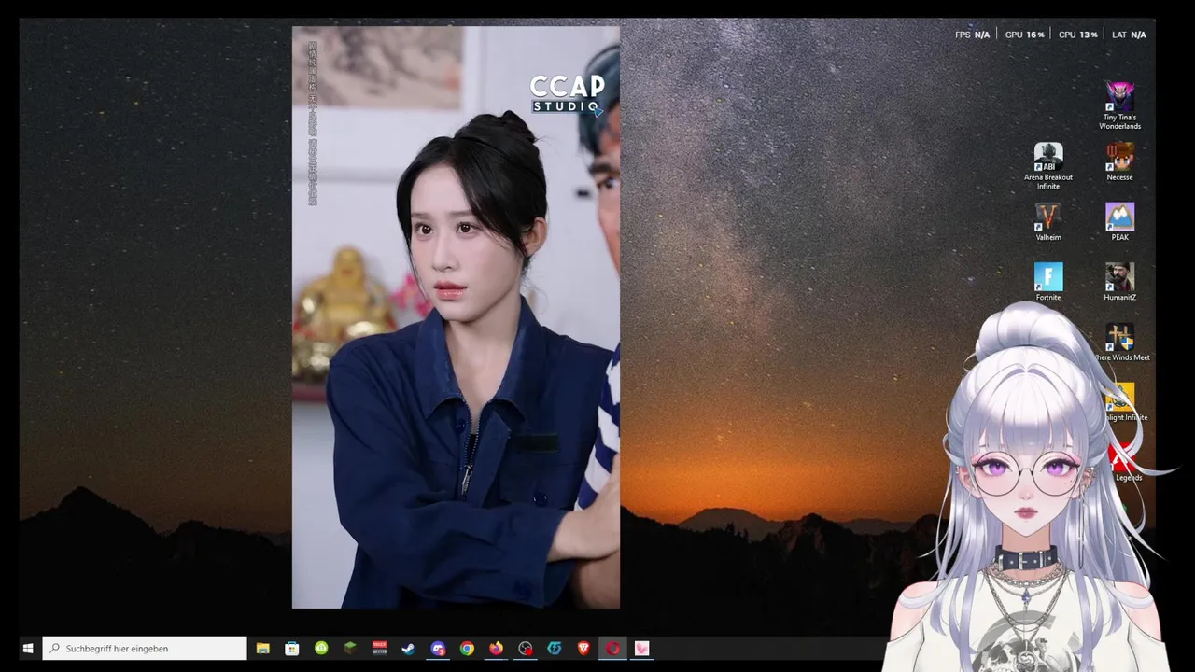Open Firefox from the taskbar
1195x672 pixels.
(496, 648)
